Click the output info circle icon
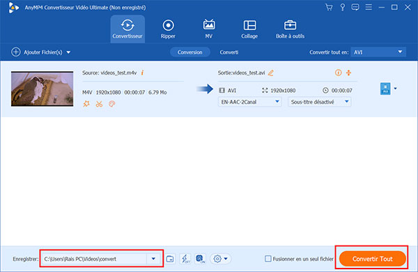This screenshot has width=418, height=272. tap(339, 73)
